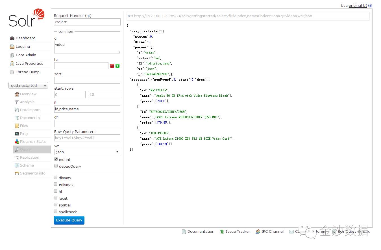Enable the edismax checkbox
381x250 pixels.
(x=56, y=184)
